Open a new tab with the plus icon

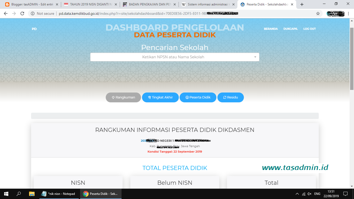(301, 4)
